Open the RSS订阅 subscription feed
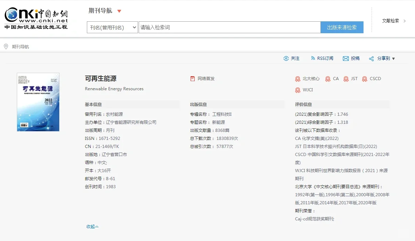The width and height of the screenshot is (415, 241). 321,58
